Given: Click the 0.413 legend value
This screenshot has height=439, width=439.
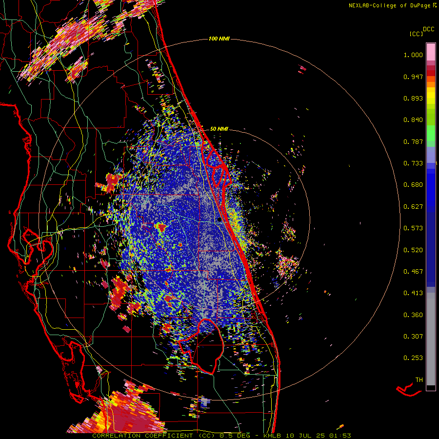Looking at the screenshot, I should tap(413, 293).
